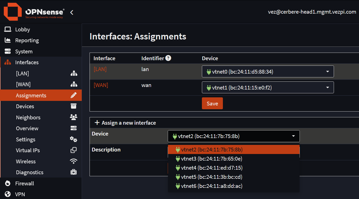Open the WAN device dropdown showing vtnet1
The image size is (359, 199).
268,87
